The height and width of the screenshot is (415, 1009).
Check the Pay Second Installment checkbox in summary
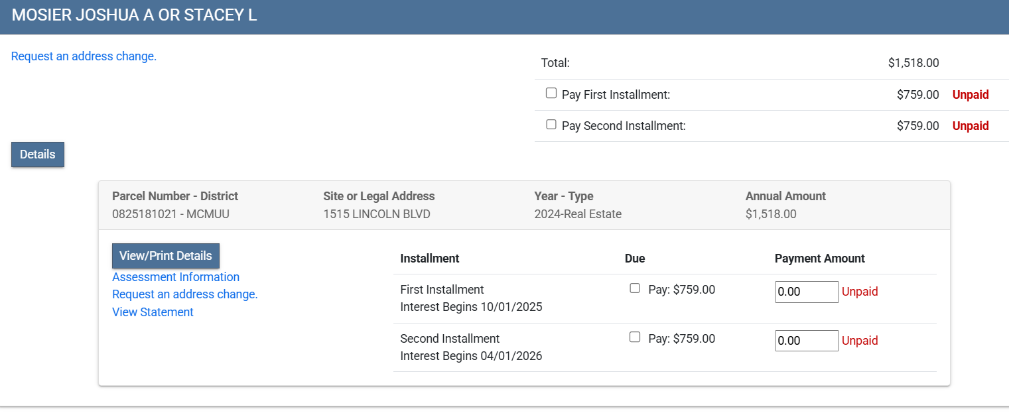(551, 125)
